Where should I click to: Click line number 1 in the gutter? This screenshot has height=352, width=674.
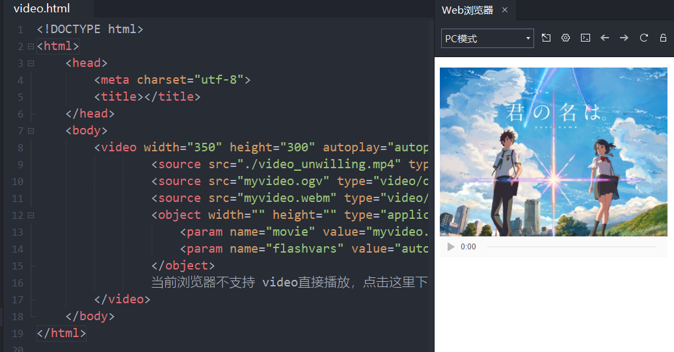pos(20,30)
